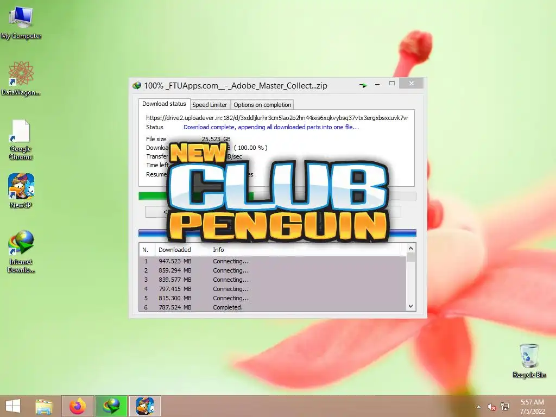The image size is (556, 417).
Task: Select New Club Penguin taskbar button
Action: 144,406
